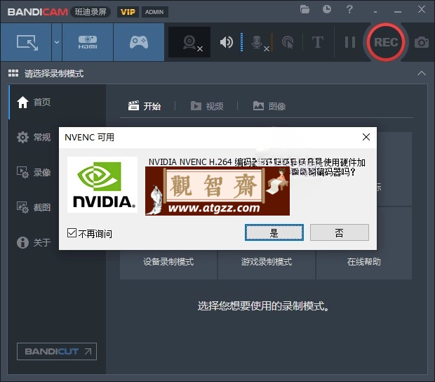Click the grid icon beside 请选择录制模式

click(13, 73)
